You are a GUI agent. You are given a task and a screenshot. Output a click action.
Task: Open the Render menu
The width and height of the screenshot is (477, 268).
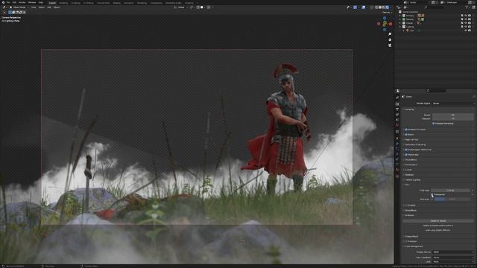point(22,2)
